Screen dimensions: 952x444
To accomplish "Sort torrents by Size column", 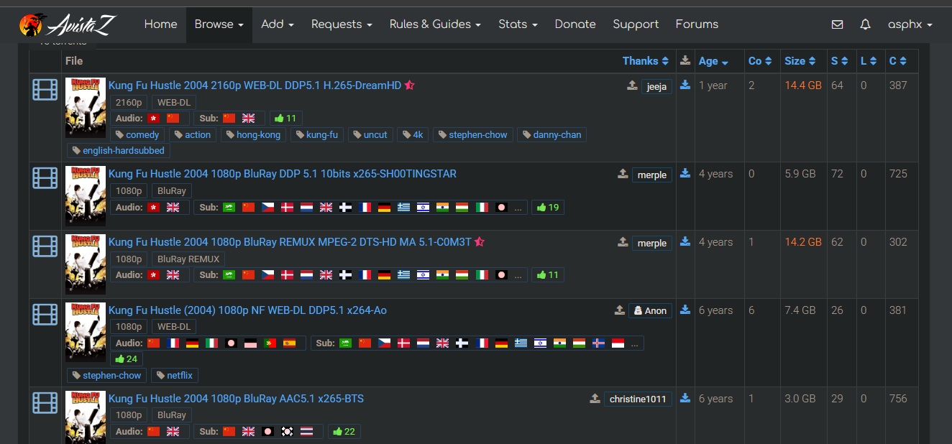I will [800, 61].
